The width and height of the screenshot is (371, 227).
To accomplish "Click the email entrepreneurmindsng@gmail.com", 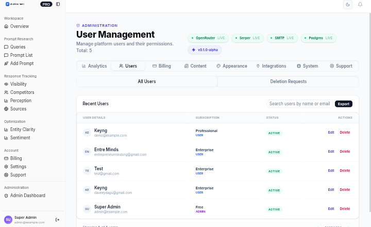I will tap(120, 155).
